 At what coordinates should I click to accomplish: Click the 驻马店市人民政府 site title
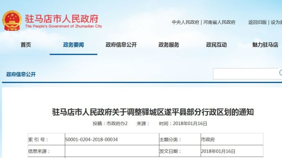pos(62,19)
